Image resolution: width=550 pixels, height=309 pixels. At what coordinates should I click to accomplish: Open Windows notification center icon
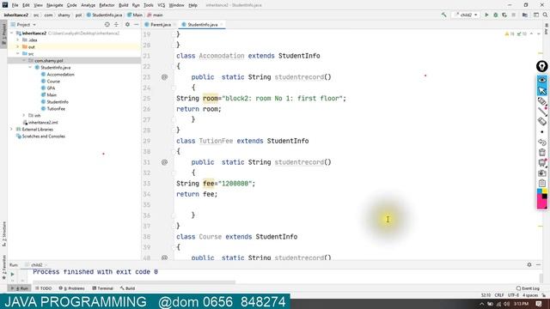pyautogui.click(x=539, y=304)
